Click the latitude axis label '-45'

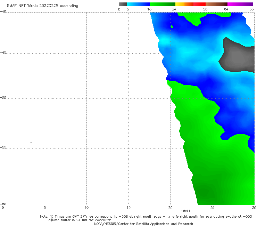click(3, 53)
